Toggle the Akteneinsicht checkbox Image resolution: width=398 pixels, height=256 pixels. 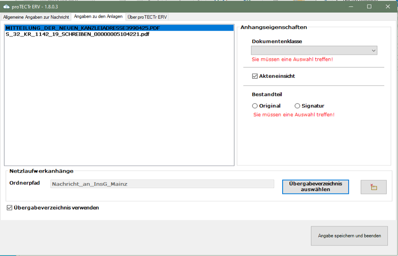point(255,76)
